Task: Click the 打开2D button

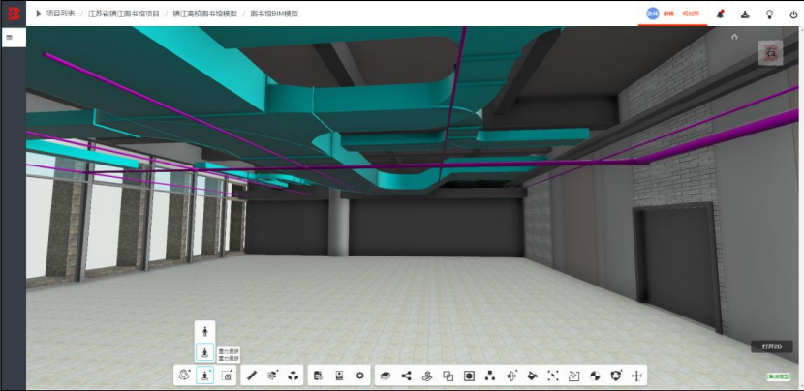Action: coord(772,346)
